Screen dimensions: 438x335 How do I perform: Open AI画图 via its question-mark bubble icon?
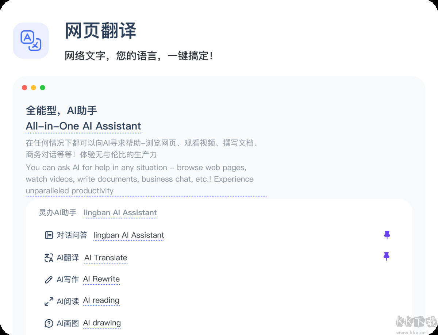pyautogui.click(x=49, y=323)
